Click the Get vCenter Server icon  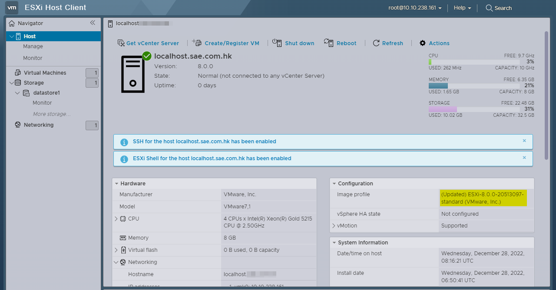pos(121,43)
